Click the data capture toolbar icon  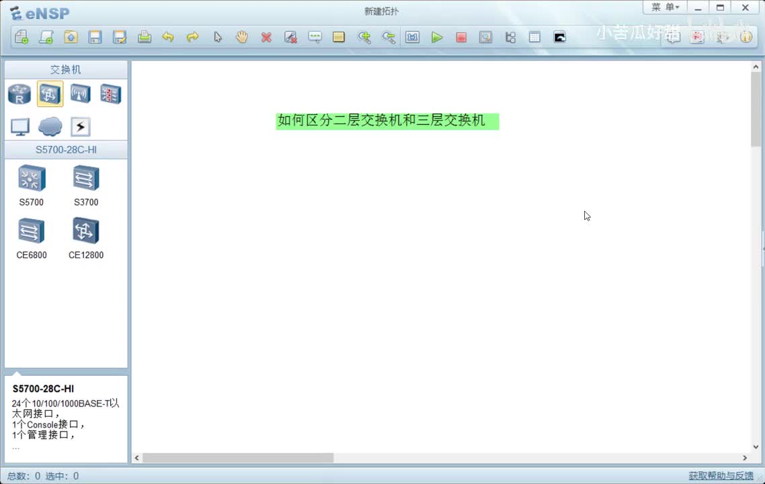485,37
